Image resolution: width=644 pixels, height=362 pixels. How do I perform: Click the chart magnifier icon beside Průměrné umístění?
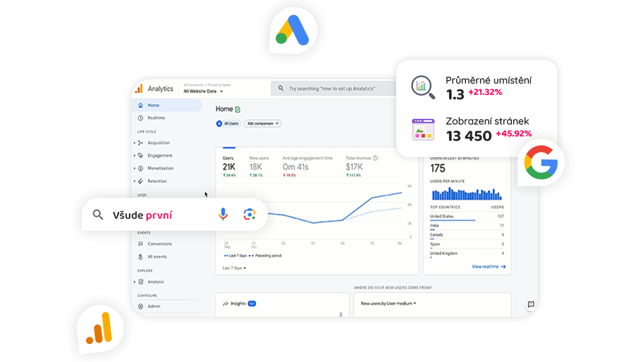tap(423, 87)
